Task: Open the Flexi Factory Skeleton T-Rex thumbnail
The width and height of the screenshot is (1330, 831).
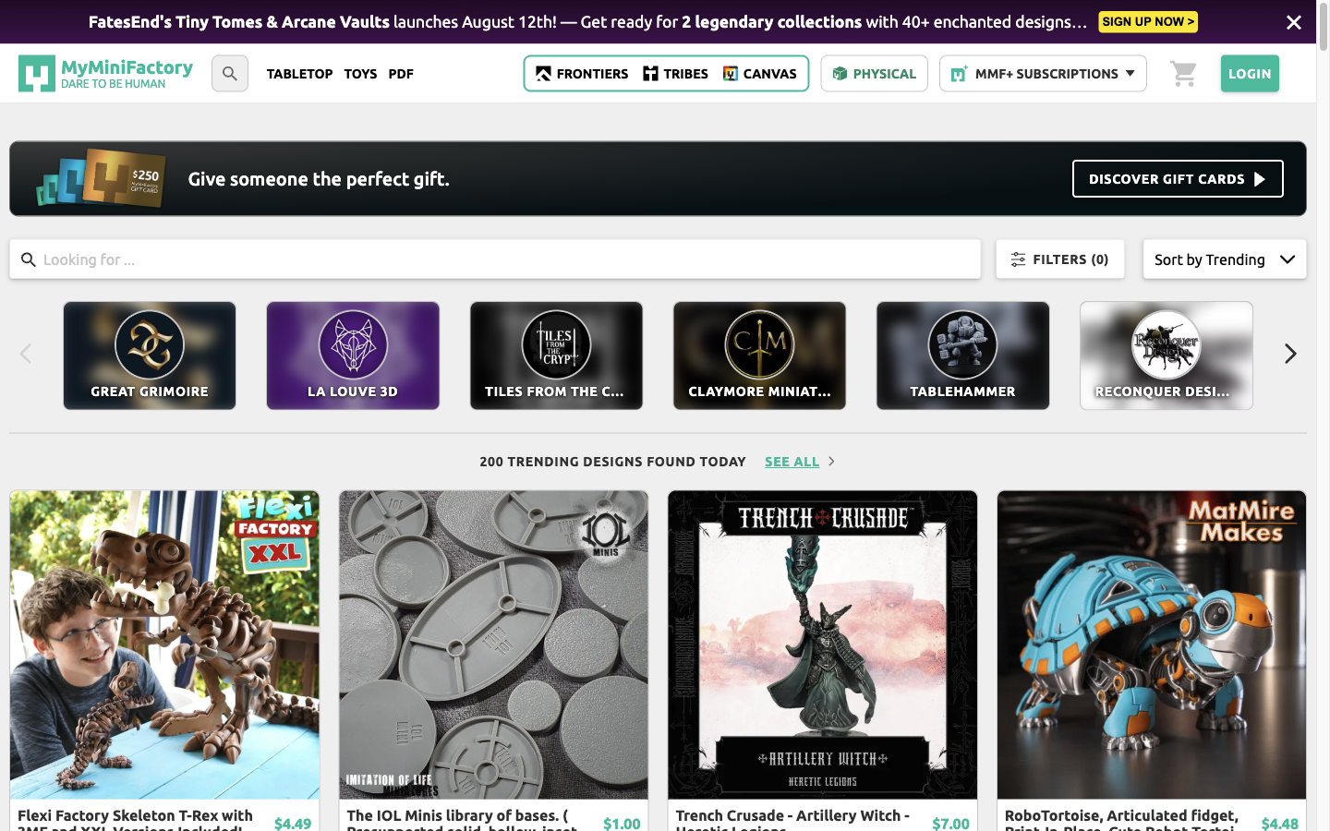Action: click(x=164, y=644)
